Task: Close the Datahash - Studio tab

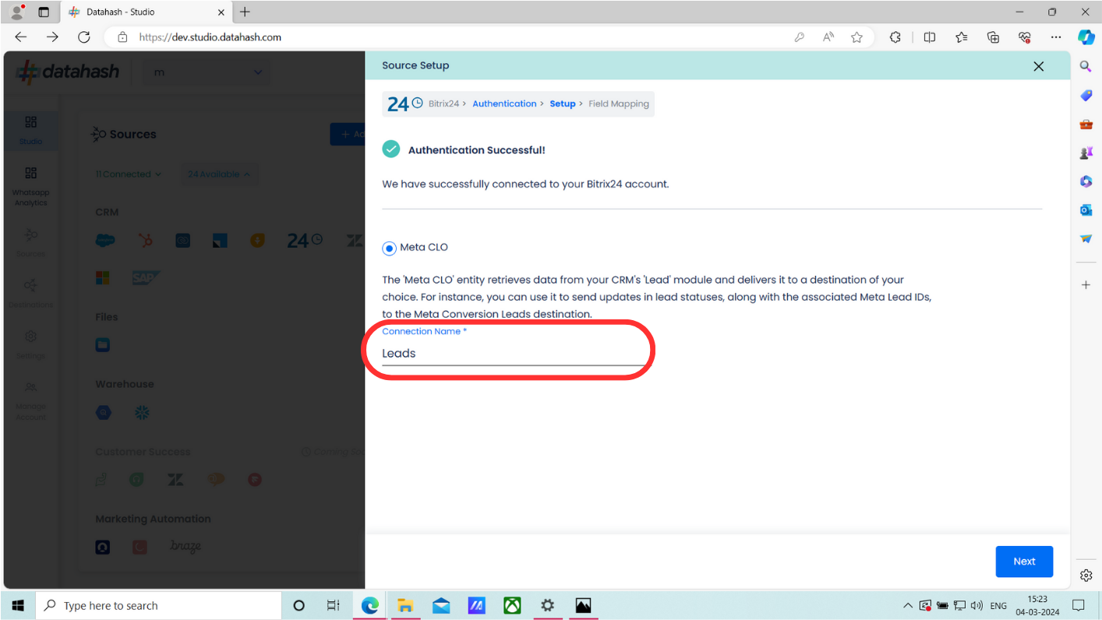Action: coord(221,12)
